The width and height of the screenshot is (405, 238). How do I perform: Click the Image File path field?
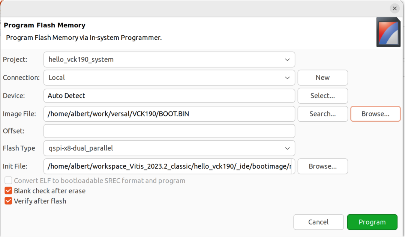pos(169,114)
